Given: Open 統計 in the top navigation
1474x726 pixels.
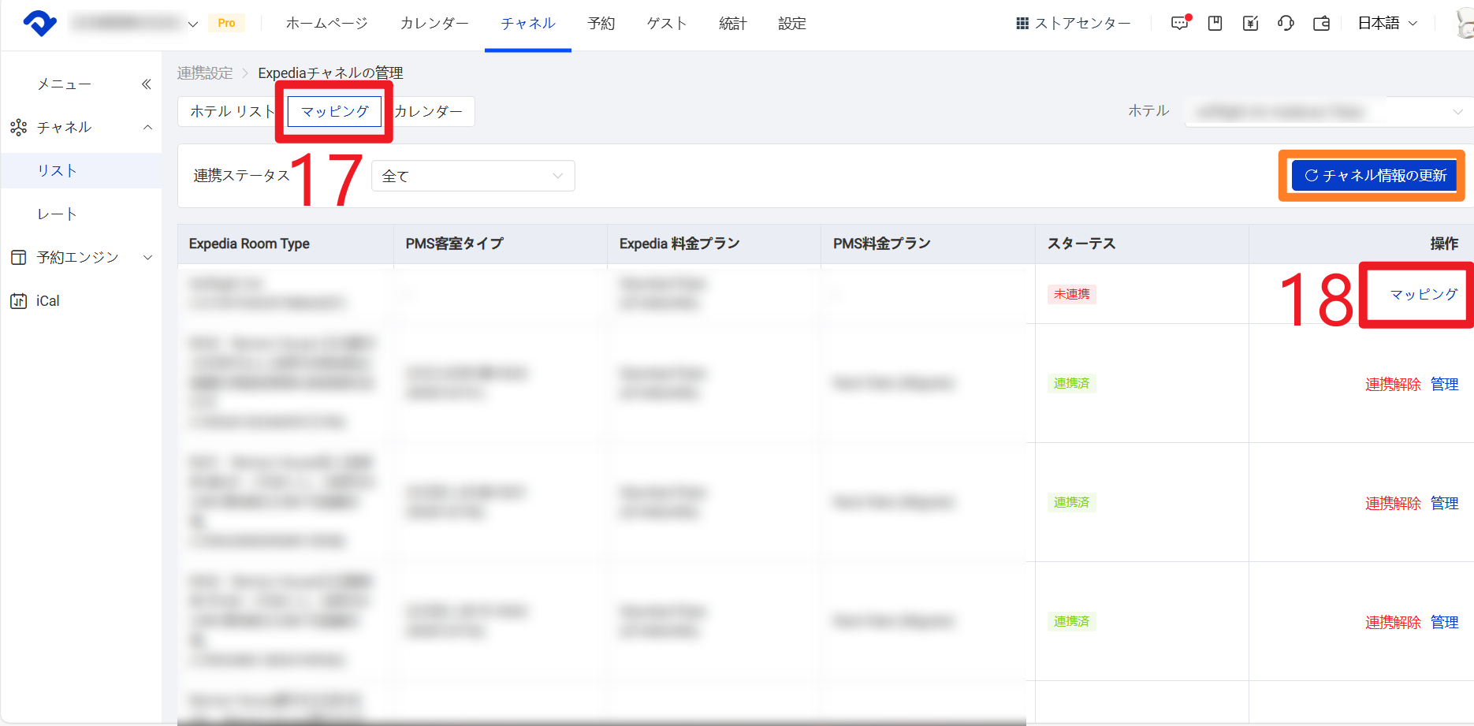Looking at the screenshot, I should [x=732, y=24].
